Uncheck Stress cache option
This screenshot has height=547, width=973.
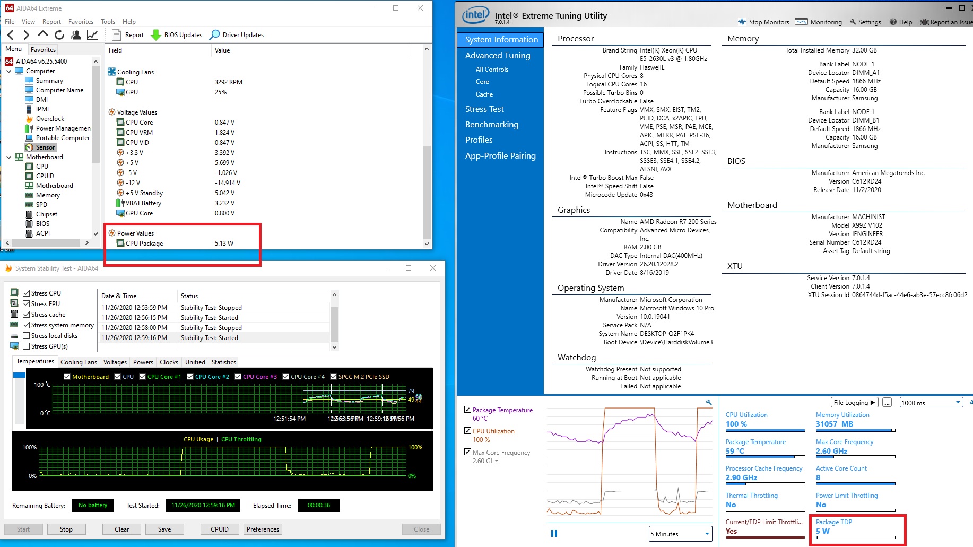(x=26, y=315)
